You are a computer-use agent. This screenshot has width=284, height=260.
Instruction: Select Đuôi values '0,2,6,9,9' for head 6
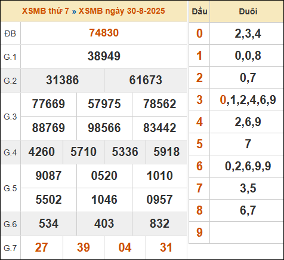(248, 166)
